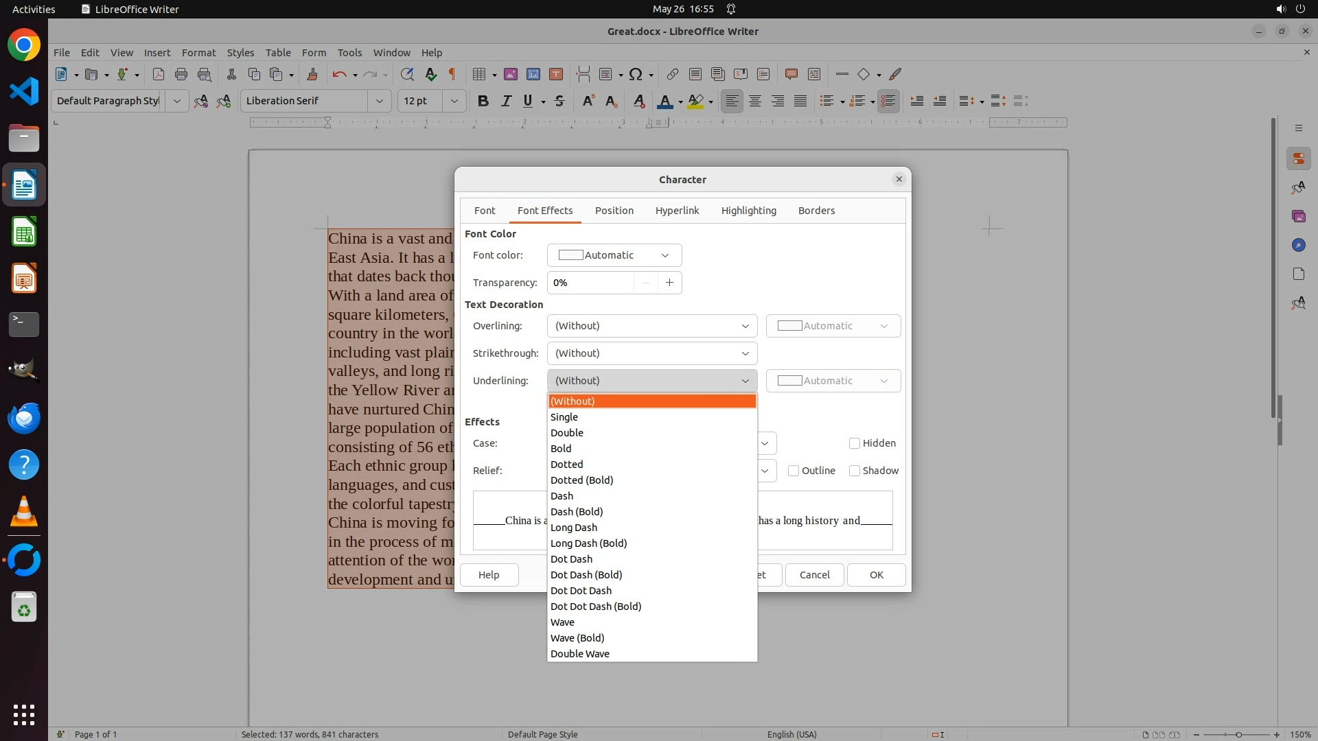Click the Insert Hyperlink toolbar icon
1318x741 pixels.
point(672,74)
